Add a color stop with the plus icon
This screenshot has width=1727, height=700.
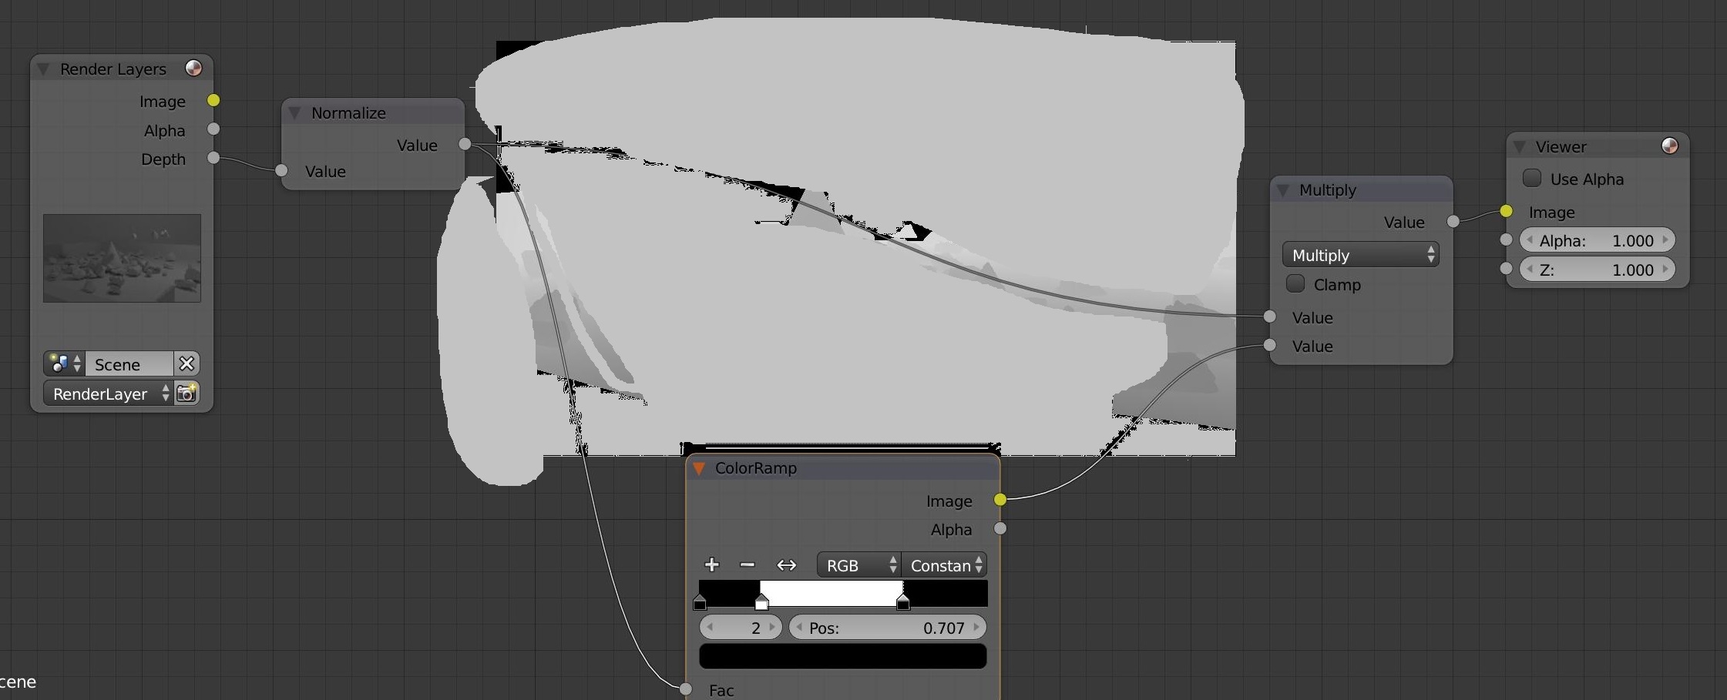click(x=712, y=565)
